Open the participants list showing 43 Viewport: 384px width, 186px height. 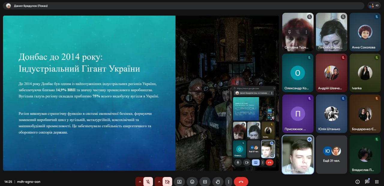pyautogui.click(x=374, y=5)
